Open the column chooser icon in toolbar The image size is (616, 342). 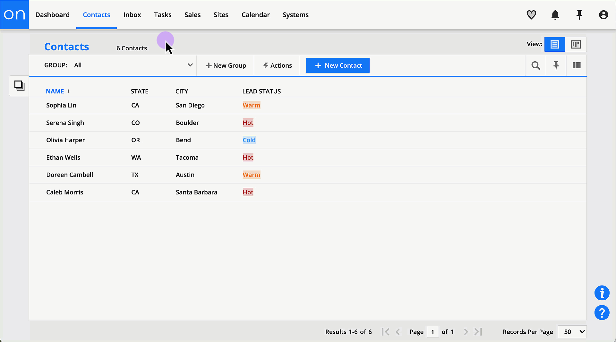576,65
